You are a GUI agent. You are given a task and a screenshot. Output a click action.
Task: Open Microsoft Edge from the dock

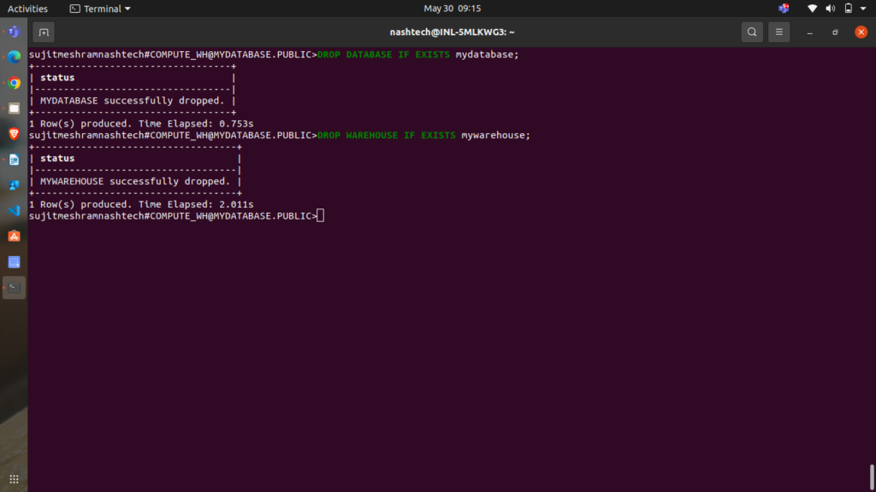coord(14,57)
